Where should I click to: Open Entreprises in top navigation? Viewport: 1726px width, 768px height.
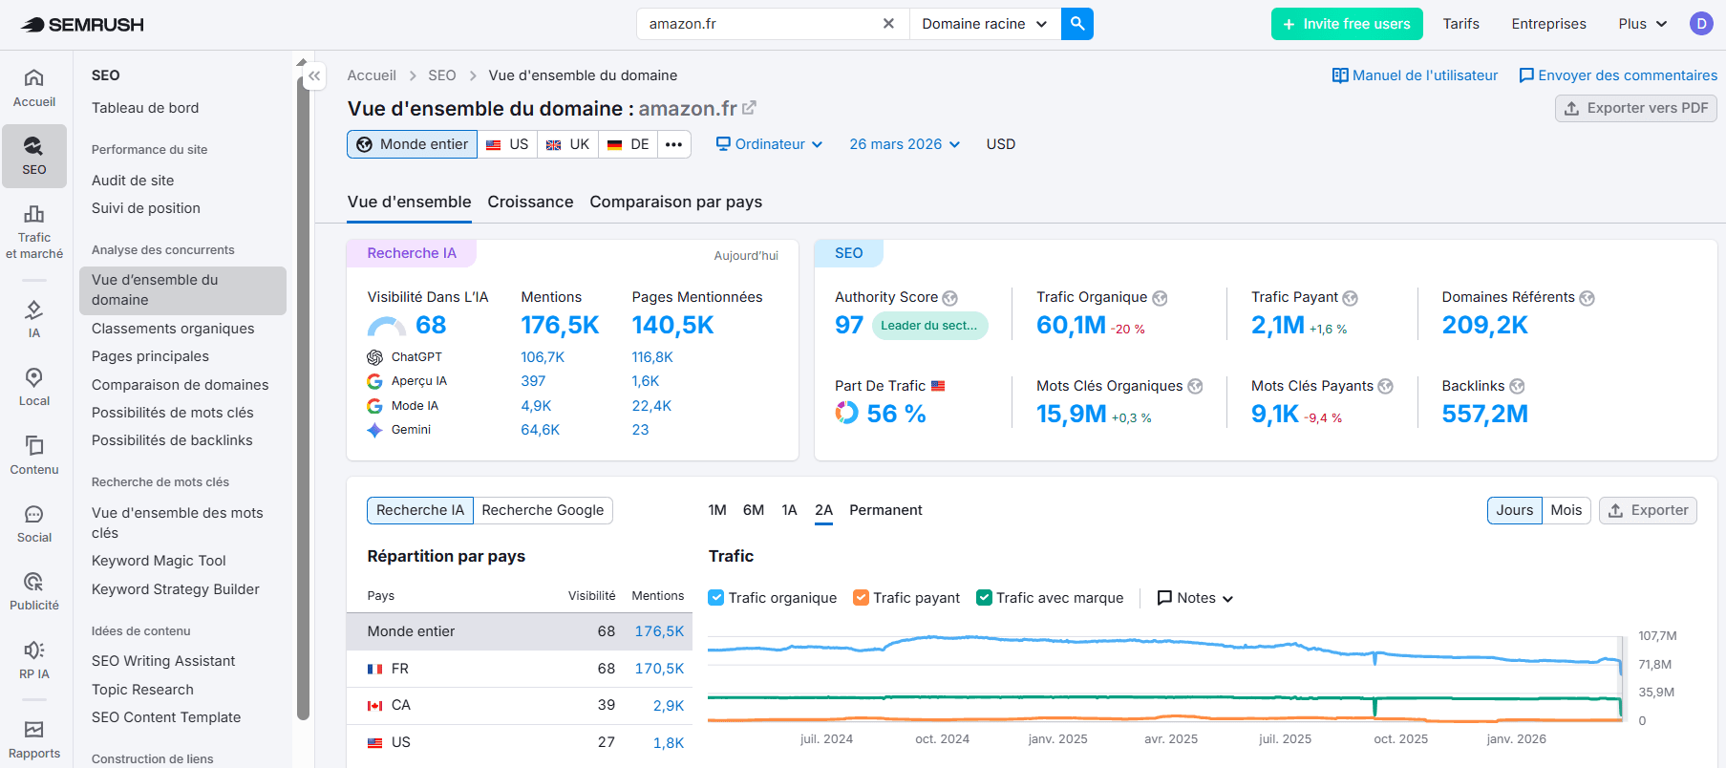tap(1548, 24)
